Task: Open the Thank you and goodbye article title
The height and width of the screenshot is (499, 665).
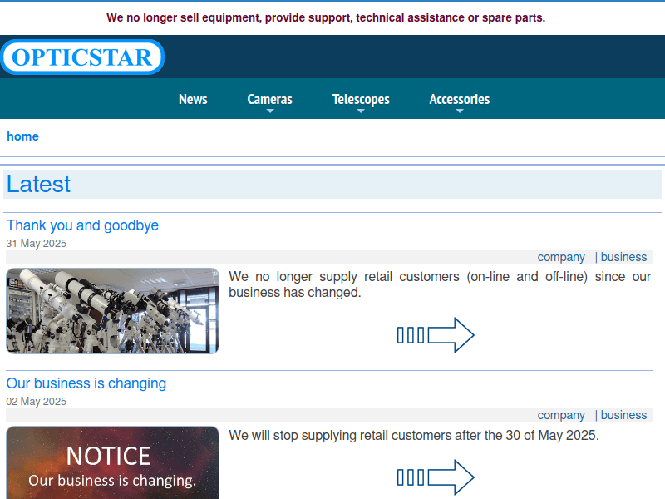Action: tap(82, 225)
